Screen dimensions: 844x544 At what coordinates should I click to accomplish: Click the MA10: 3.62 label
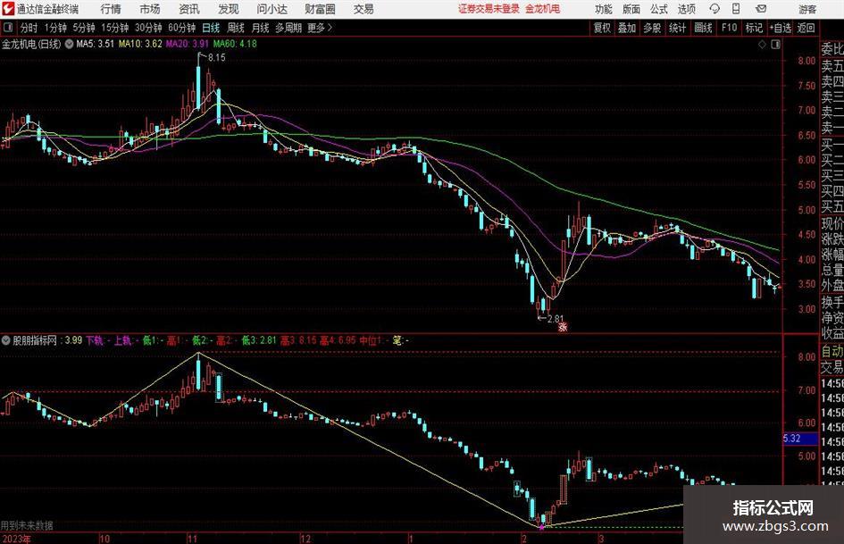click(x=140, y=44)
